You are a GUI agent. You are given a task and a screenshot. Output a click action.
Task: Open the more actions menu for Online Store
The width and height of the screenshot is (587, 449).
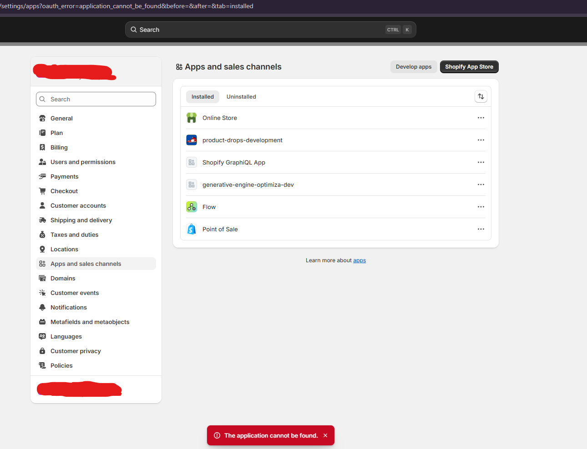point(481,118)
